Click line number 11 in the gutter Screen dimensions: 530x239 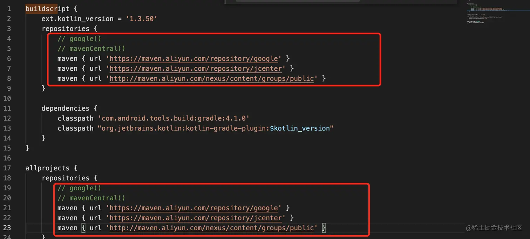tap(7, 108)
